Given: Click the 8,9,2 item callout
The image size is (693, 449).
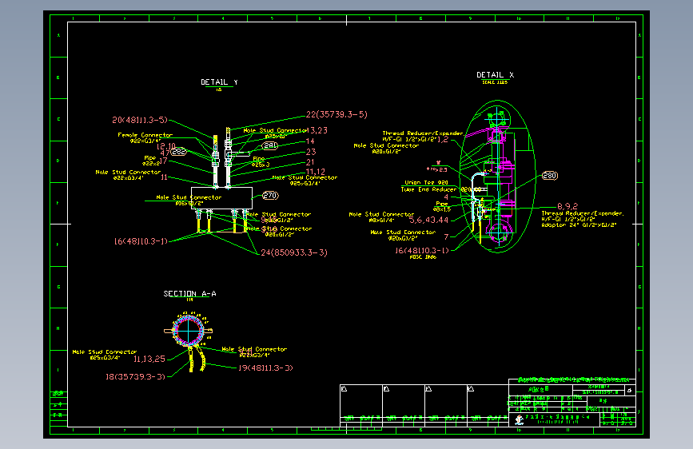Looking at the screenshot, I should pos(567,206).
